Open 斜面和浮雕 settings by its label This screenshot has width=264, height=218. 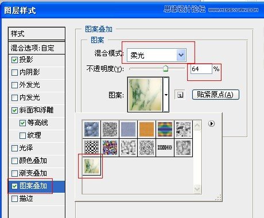pos(36,110)
